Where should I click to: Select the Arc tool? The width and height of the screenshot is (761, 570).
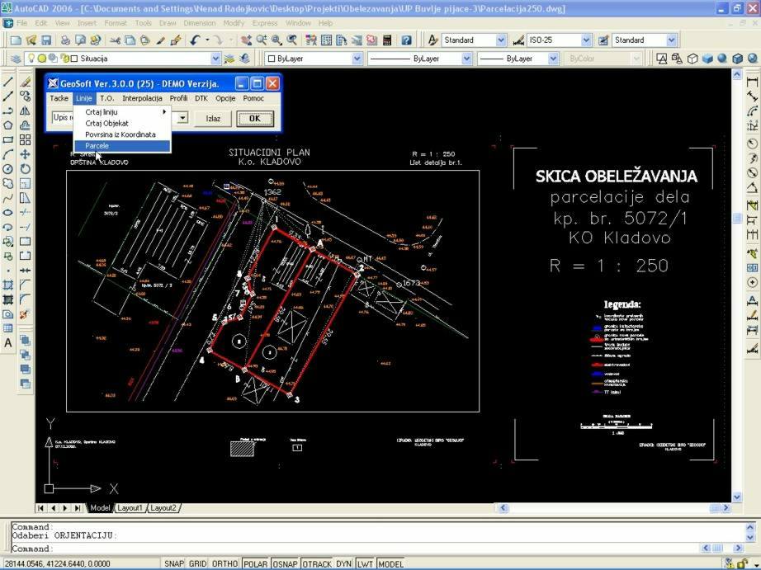tap(7, 155)
